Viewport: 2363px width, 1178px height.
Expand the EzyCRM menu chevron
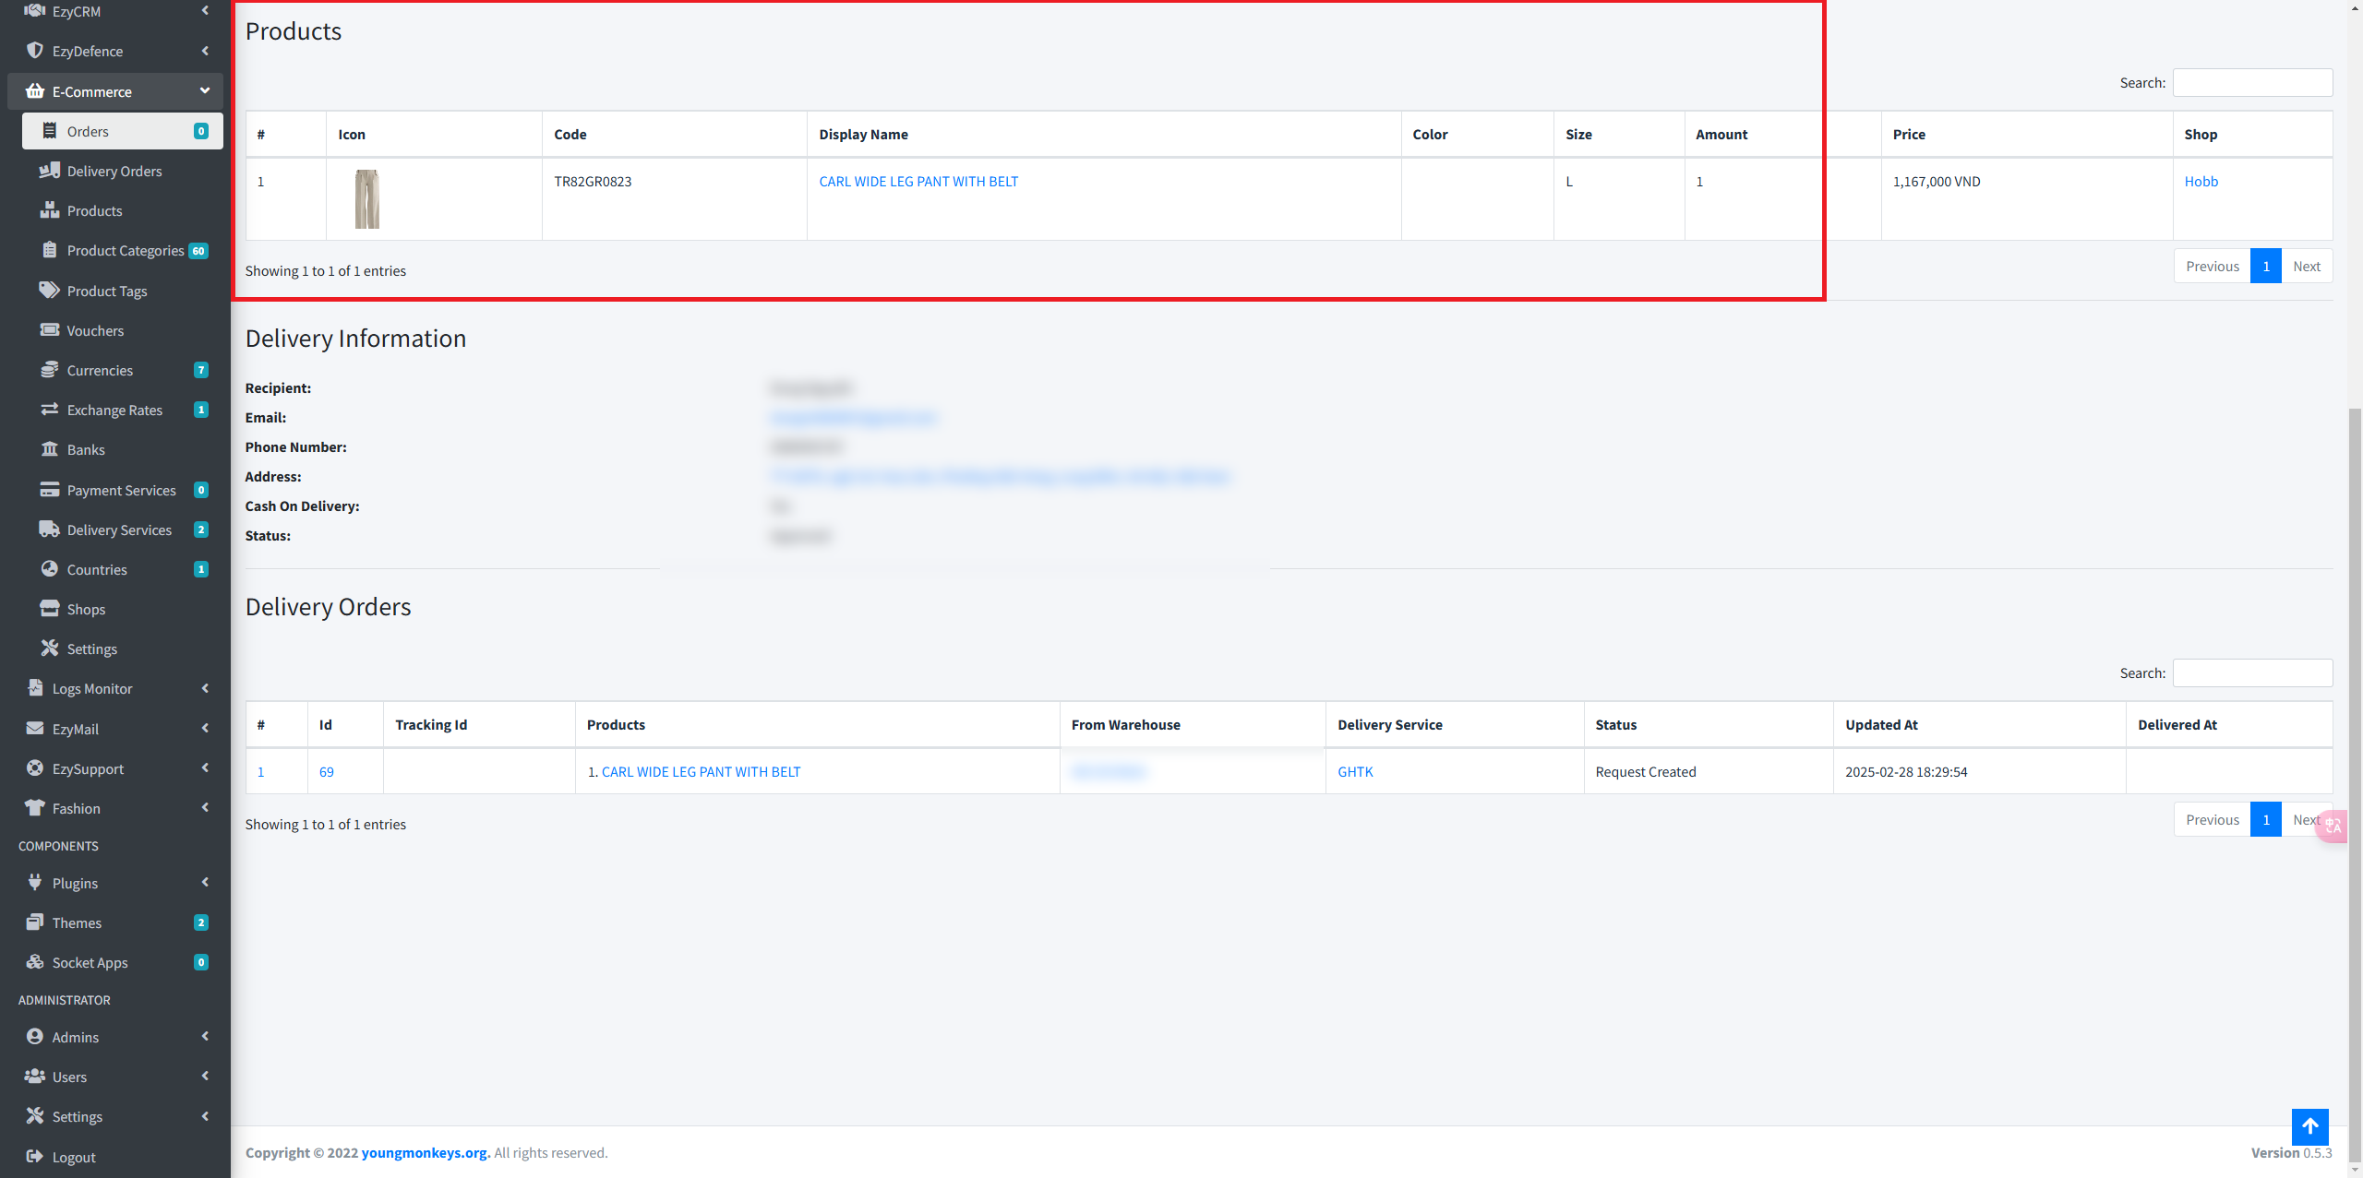[205, 11]
